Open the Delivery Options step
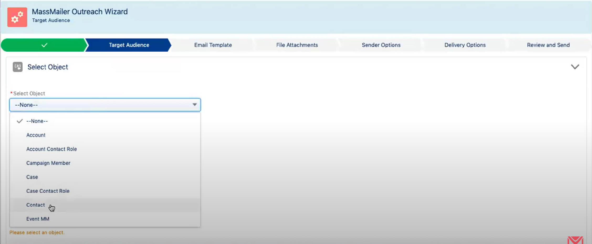The width and height of the screenshot is (592, 244). click(x=465, y=45)
